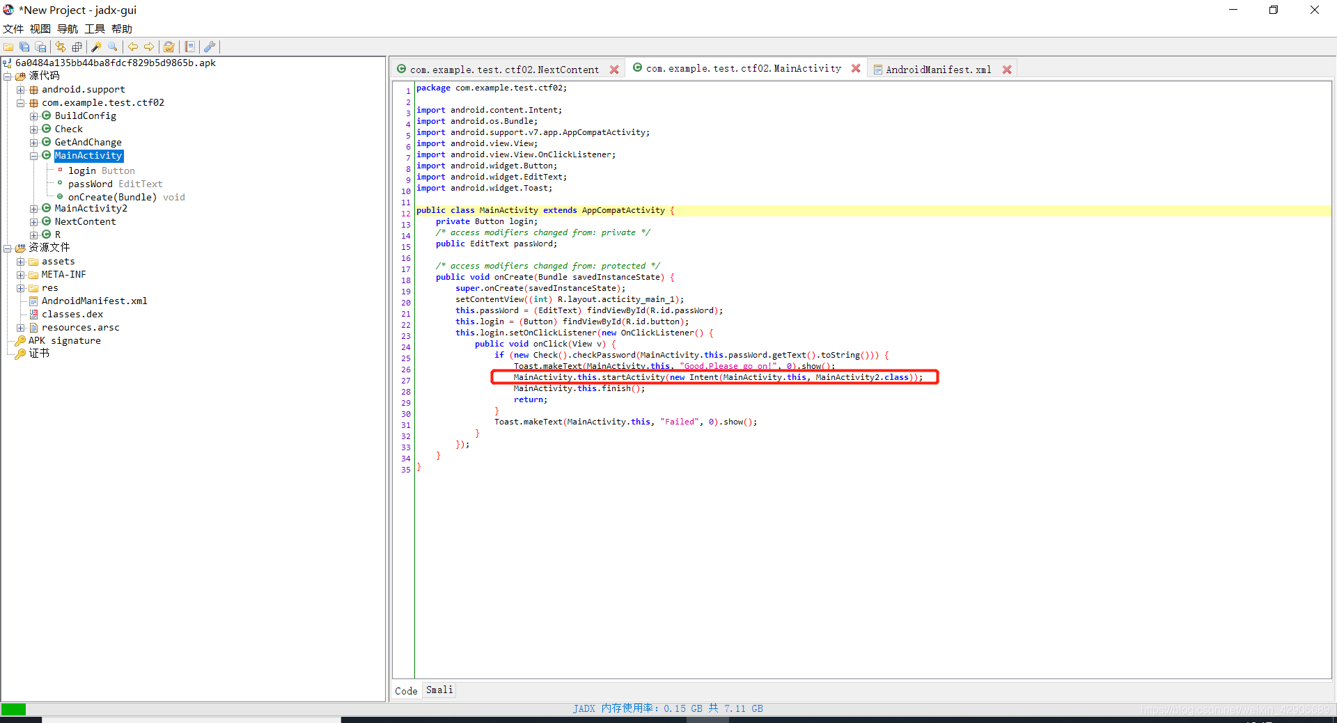Select the login Button field
Image resolution: width=1337 pixels, height=723 pixels.
pyautogui.click(x=102, y=170)
